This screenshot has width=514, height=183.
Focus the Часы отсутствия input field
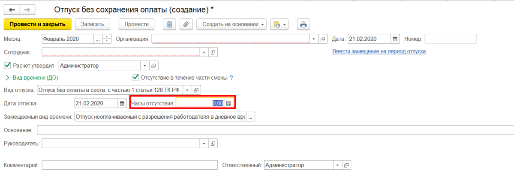click(200, 103)
